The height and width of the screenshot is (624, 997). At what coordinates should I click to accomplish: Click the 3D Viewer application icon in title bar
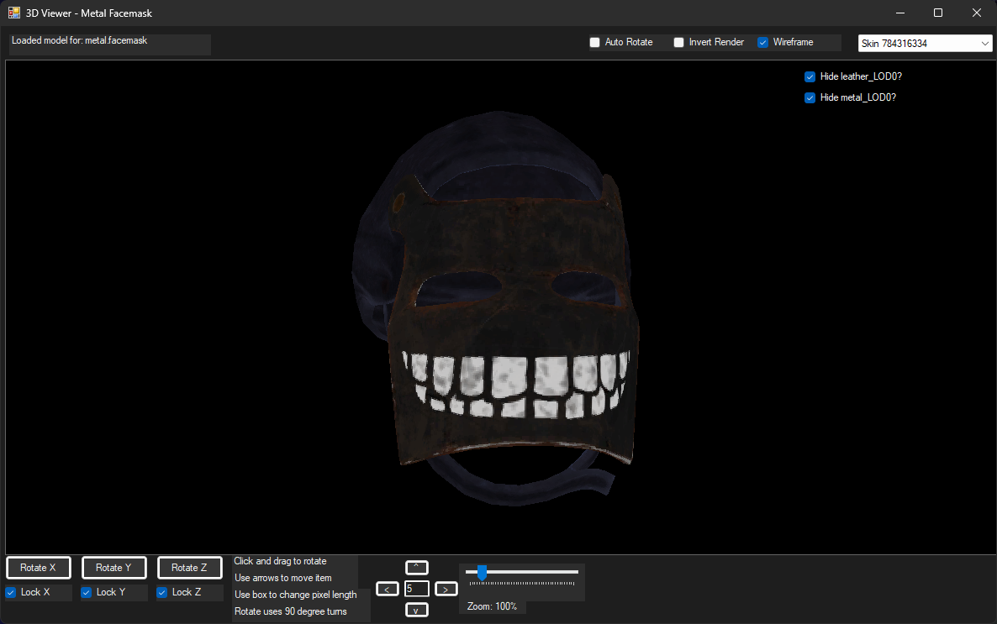click(x=13, y=13)
